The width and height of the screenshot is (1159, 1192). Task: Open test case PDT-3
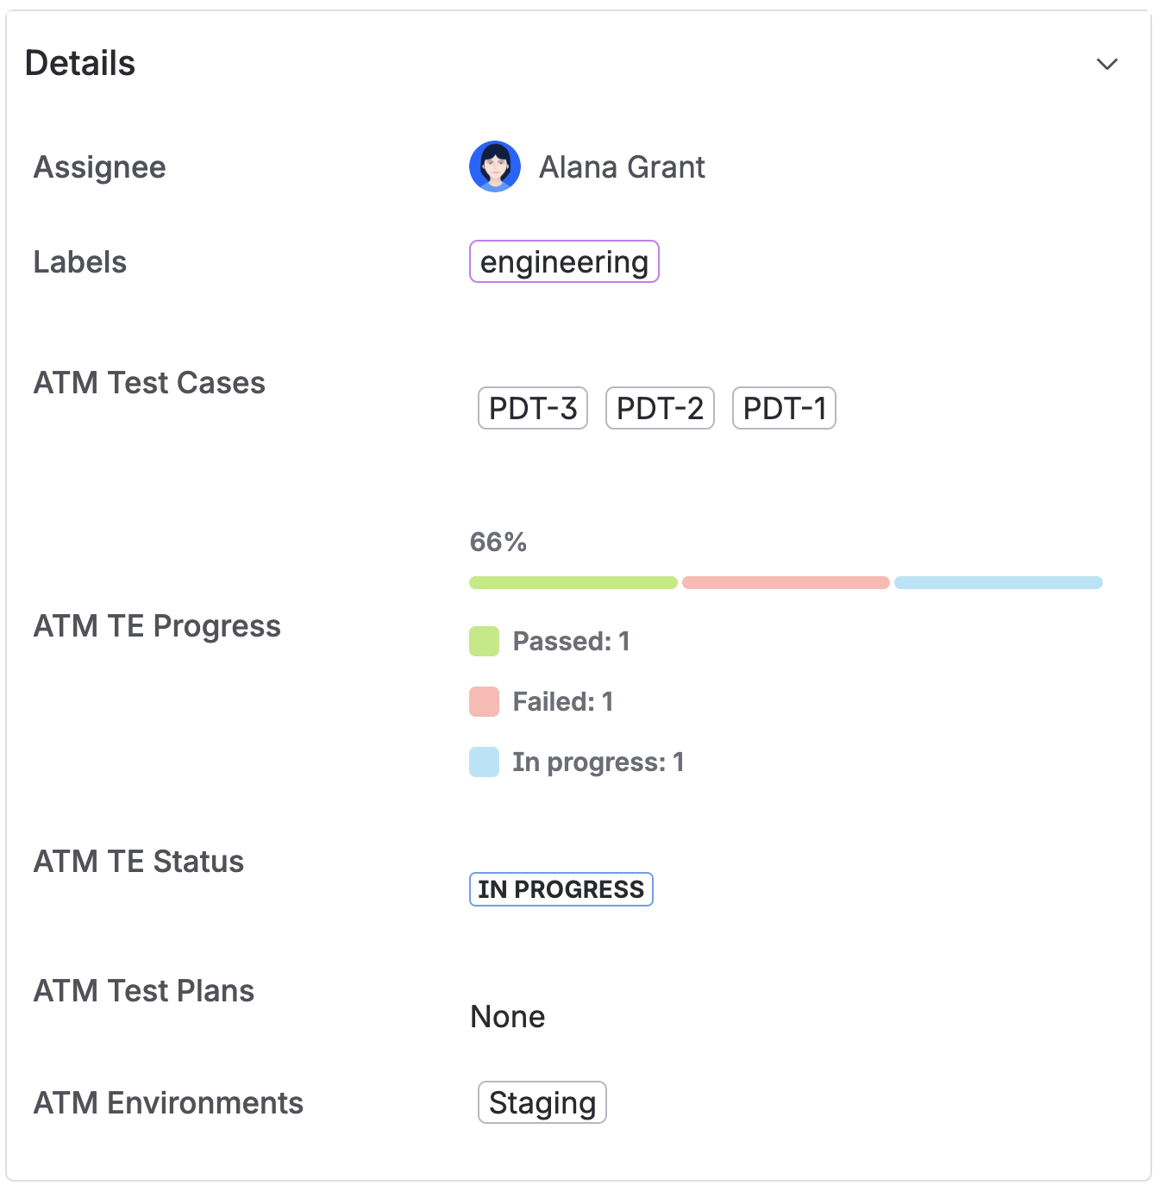(533, 408)
